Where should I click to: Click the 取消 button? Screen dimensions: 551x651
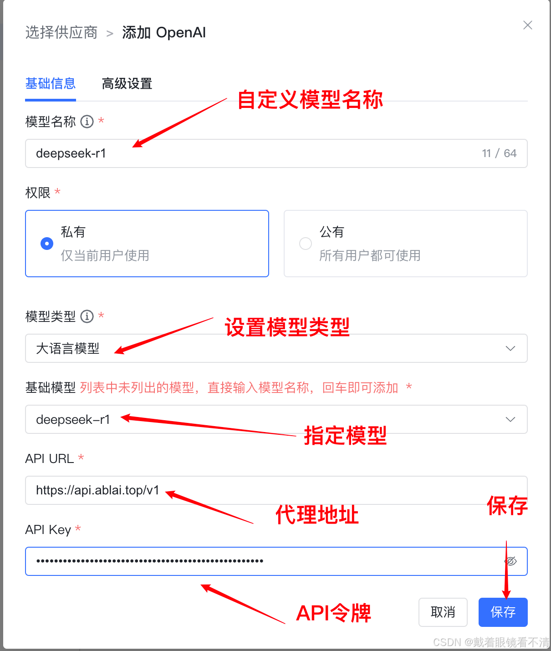coord(443,612)
